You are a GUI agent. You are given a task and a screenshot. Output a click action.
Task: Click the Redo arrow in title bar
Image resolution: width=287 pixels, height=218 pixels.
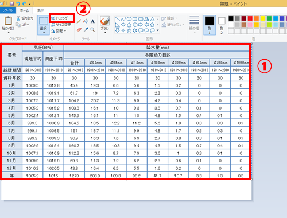tap(24, 3)
